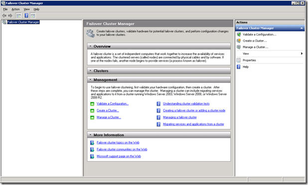
Task: Click the Back arrow toolbar icon
Action: tap(4, 15)
